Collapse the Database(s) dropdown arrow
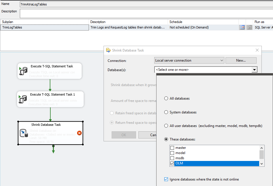 coord(254,70)
